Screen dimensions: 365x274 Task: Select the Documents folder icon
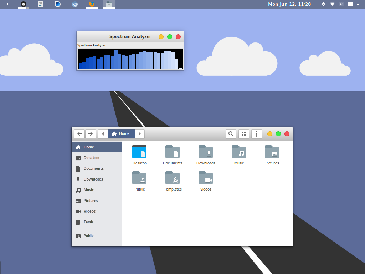173,152
